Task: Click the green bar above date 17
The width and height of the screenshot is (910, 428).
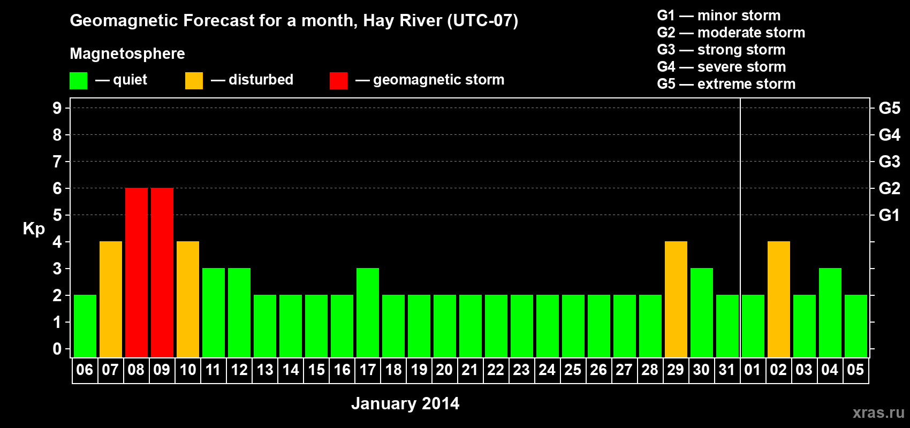Action: pyautogui.click(x=368, y=312)
